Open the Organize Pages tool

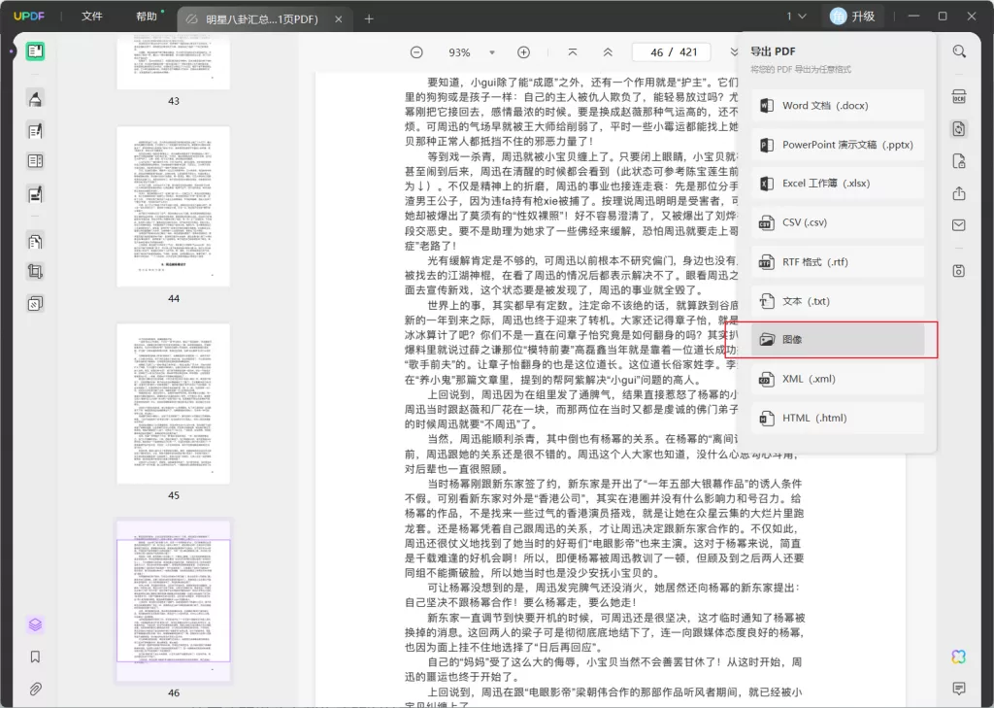[x=36, y=241]
